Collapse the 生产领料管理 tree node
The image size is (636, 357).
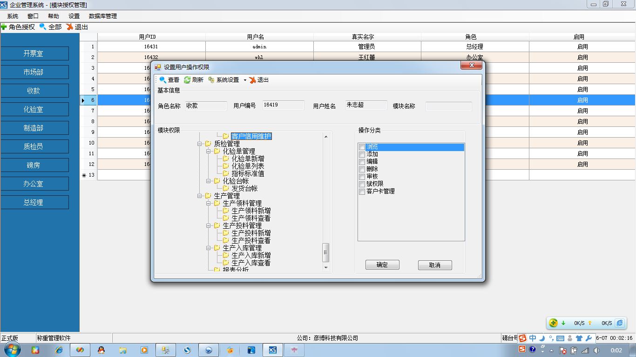pos(209,203)
